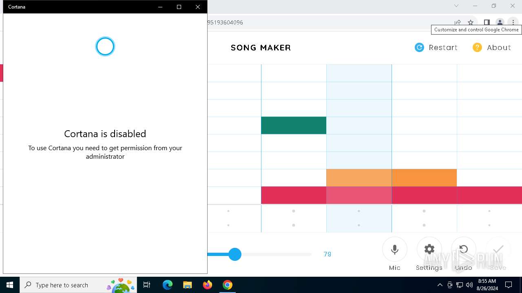Click the orange note right of highlighted column
Viewport: 522px width, 293px height.
[424, 178]
